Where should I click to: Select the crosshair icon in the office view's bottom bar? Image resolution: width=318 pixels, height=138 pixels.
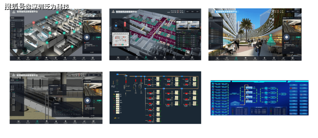coord(74,58)
